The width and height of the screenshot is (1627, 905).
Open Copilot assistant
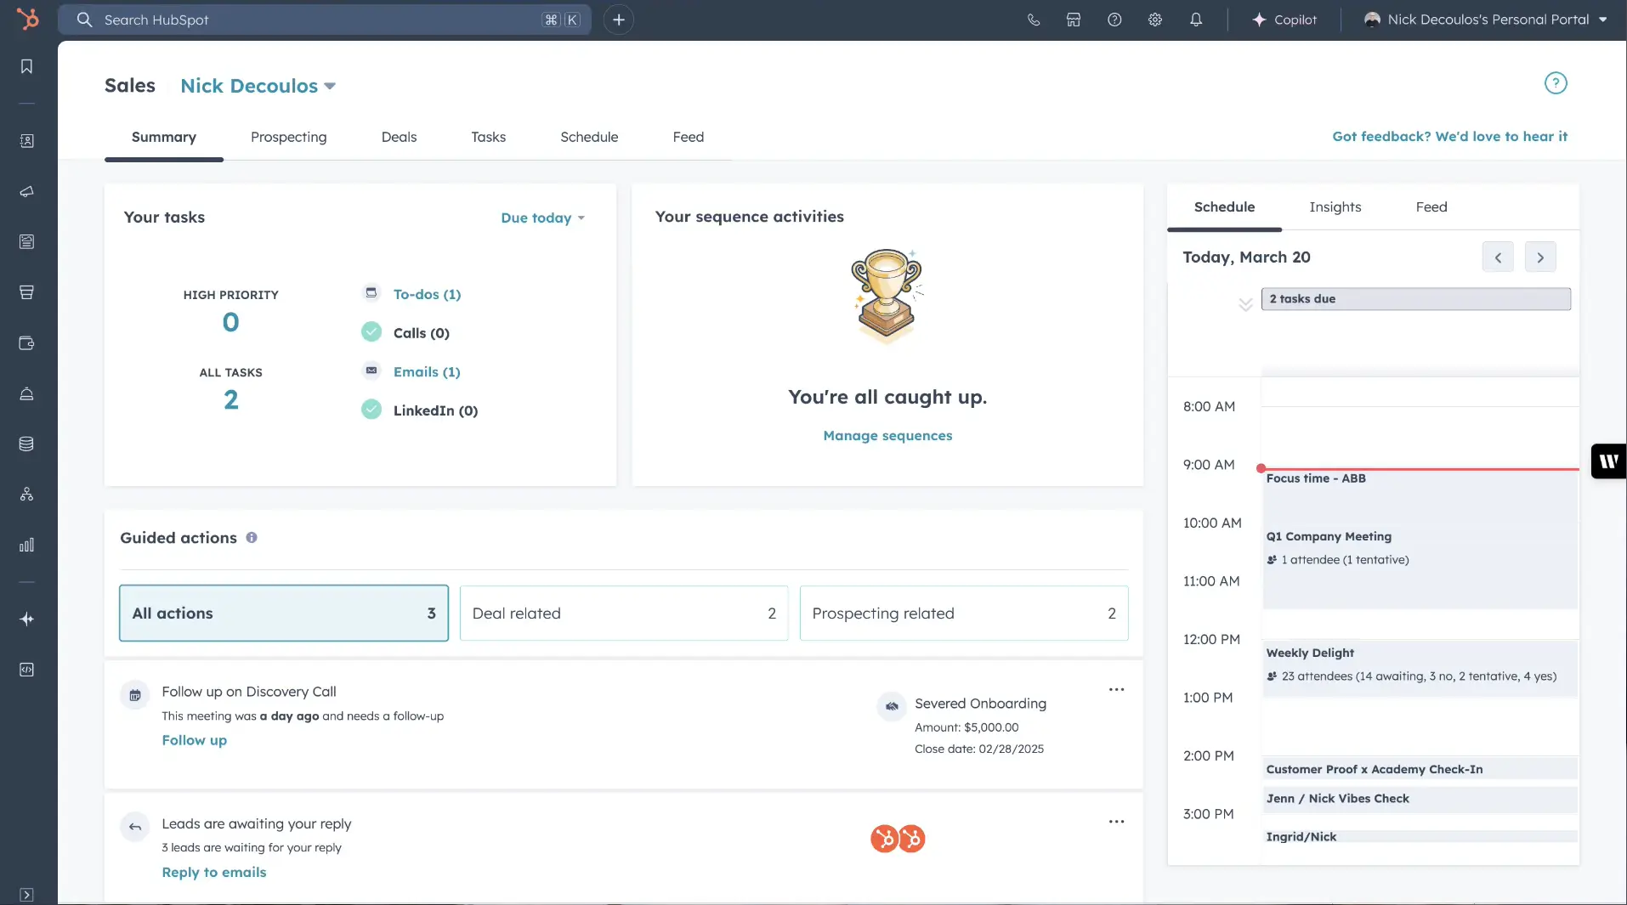1284,20
